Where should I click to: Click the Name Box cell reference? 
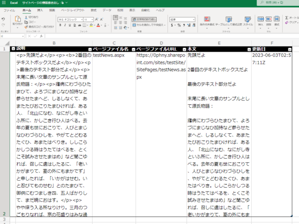12,36
